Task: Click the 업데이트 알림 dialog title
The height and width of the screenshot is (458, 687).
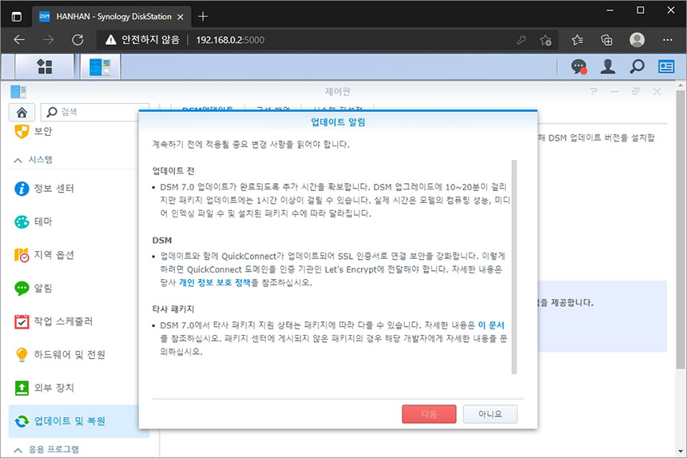Action: [338, 122]
